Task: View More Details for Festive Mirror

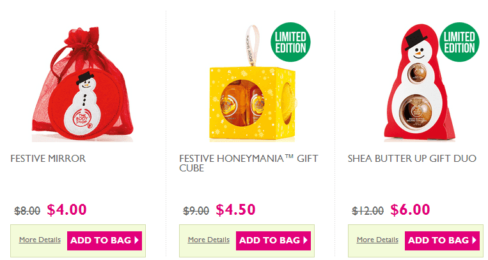Action: pyautogui.click(x=40, y=240)
